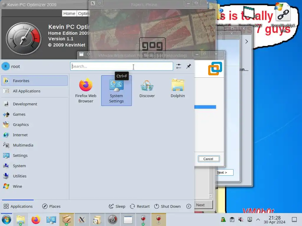Click the Kevin PC Optimizer gauge logo
Viewport: 302px width, 226px height.
[x=24, y=39]
